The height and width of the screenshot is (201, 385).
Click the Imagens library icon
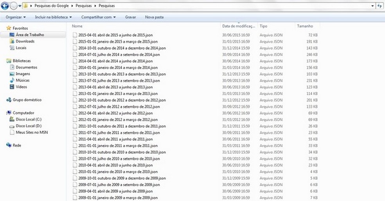click(12, 74)
